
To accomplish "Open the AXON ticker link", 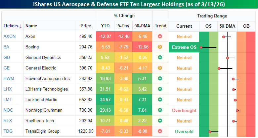I will [9, 37].
